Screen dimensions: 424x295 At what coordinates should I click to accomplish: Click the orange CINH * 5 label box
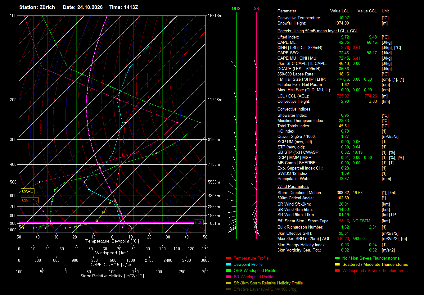[x=30, y=200]
